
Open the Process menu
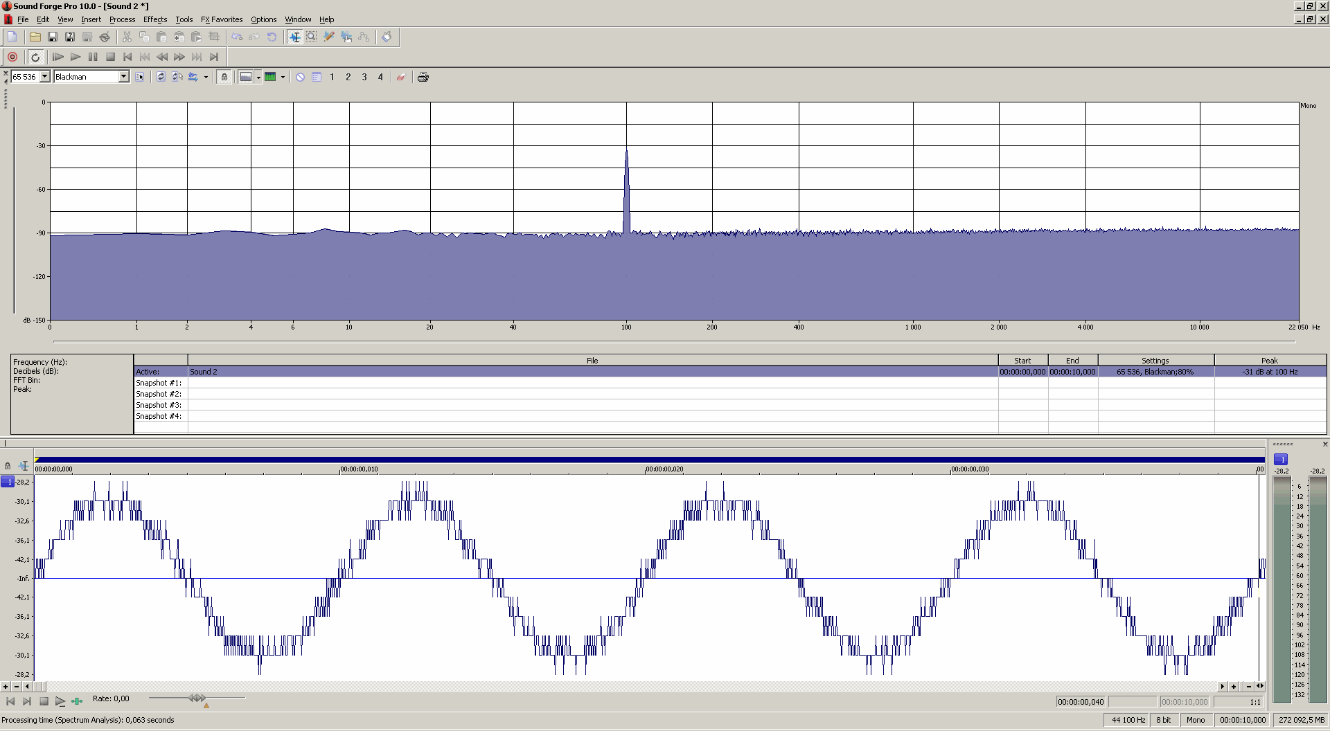122,19
